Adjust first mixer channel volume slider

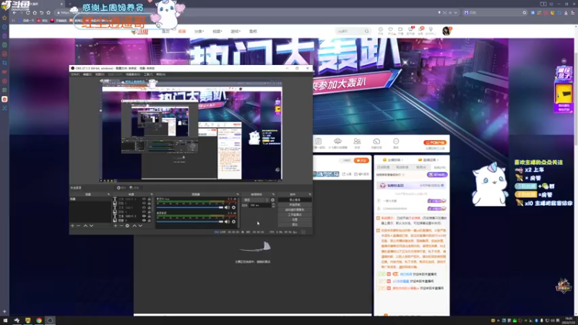click(x=190, y=207)
